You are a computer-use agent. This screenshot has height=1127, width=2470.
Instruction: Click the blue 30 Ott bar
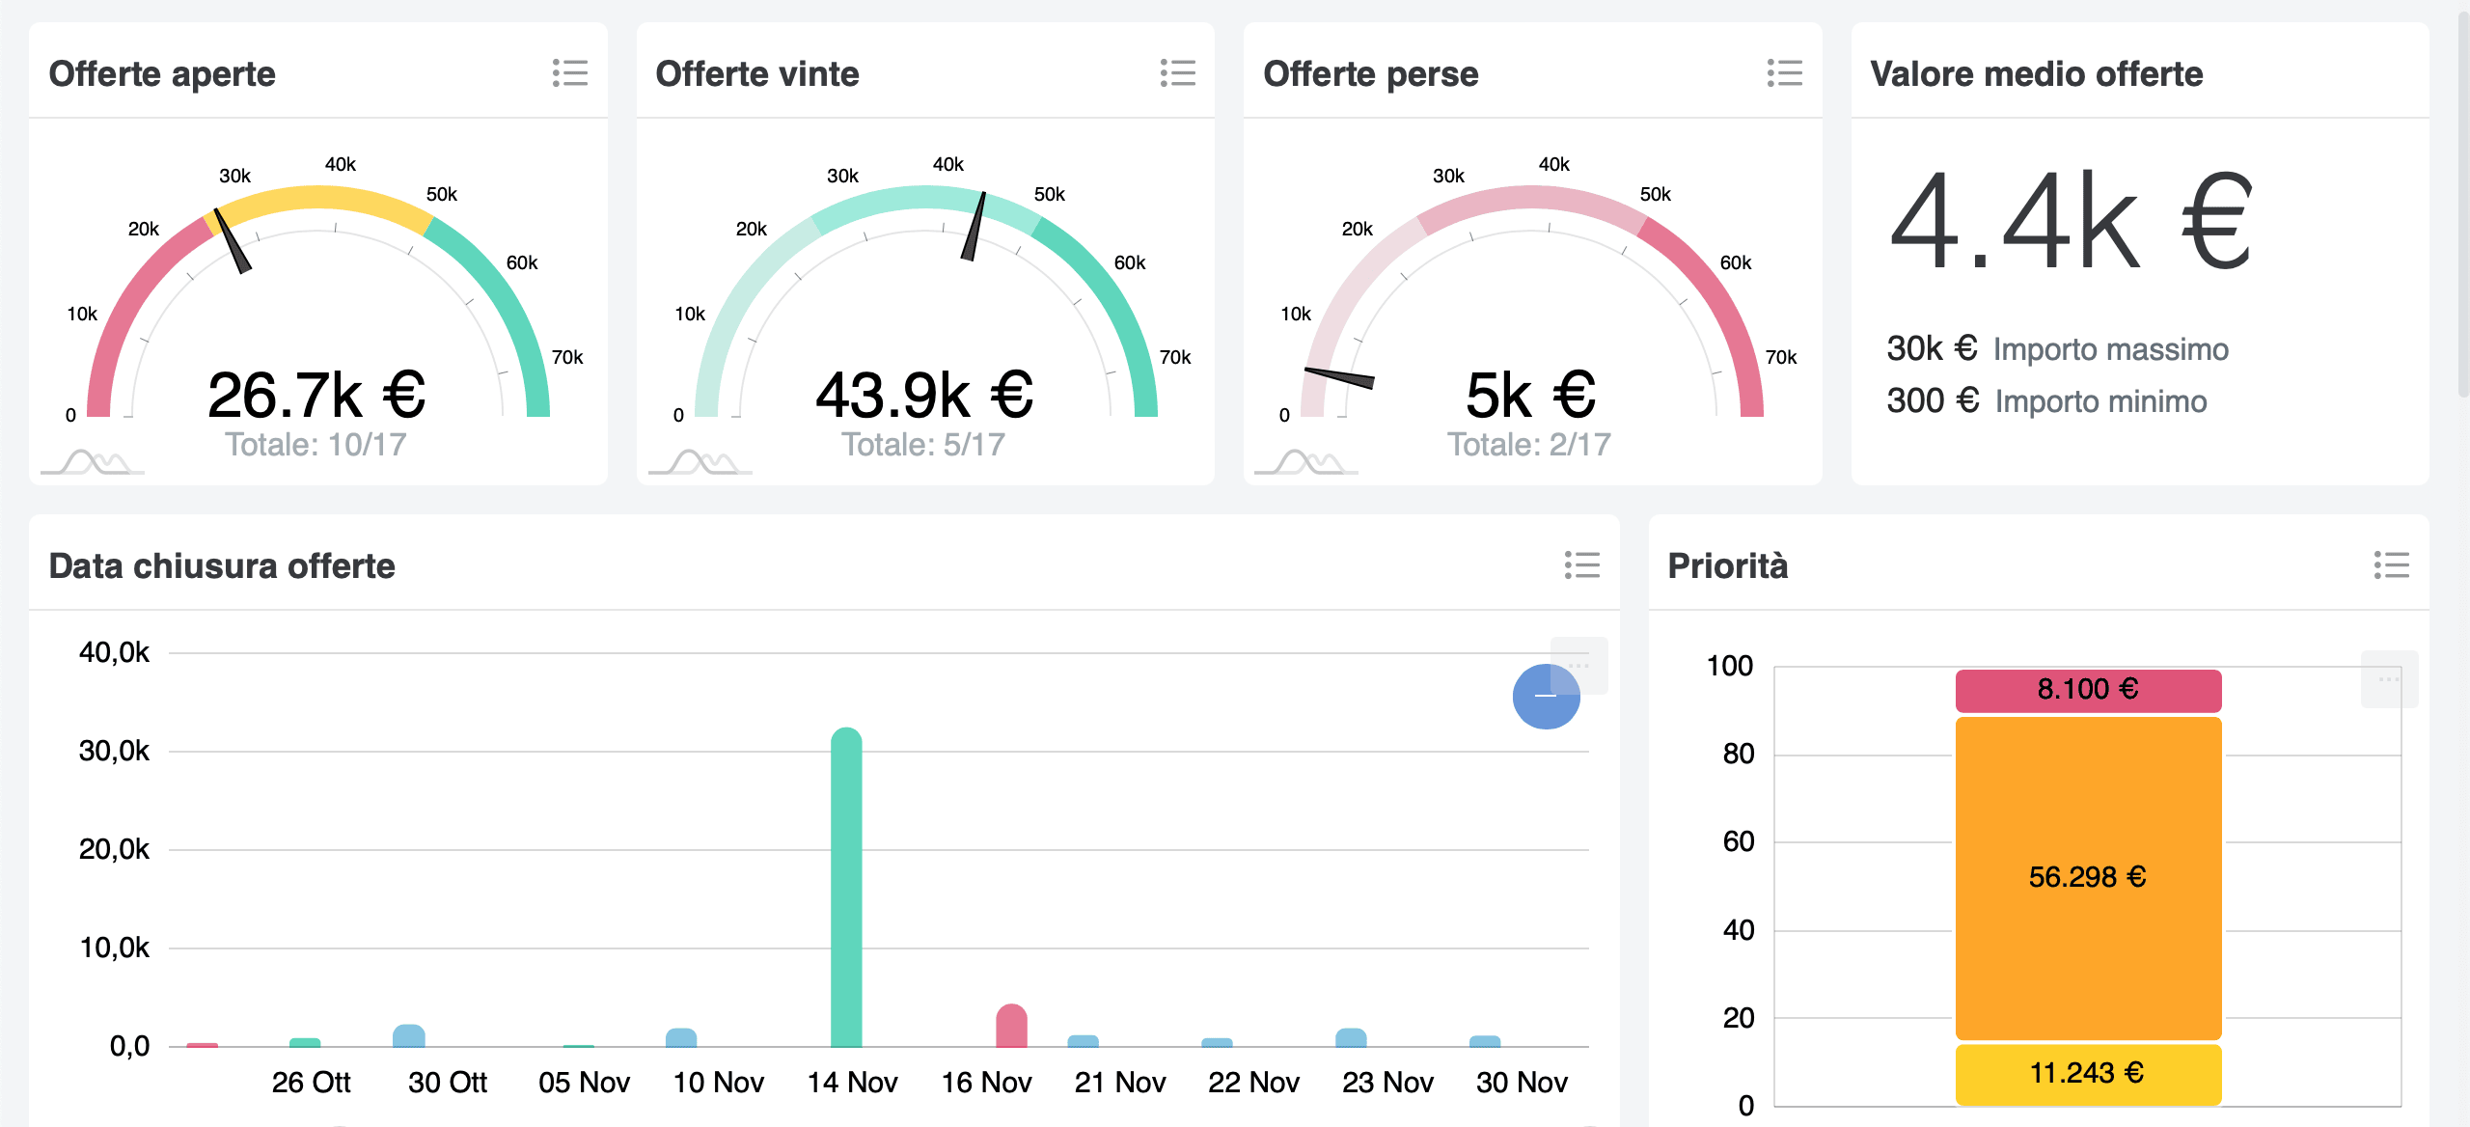tap(409, 1036)
